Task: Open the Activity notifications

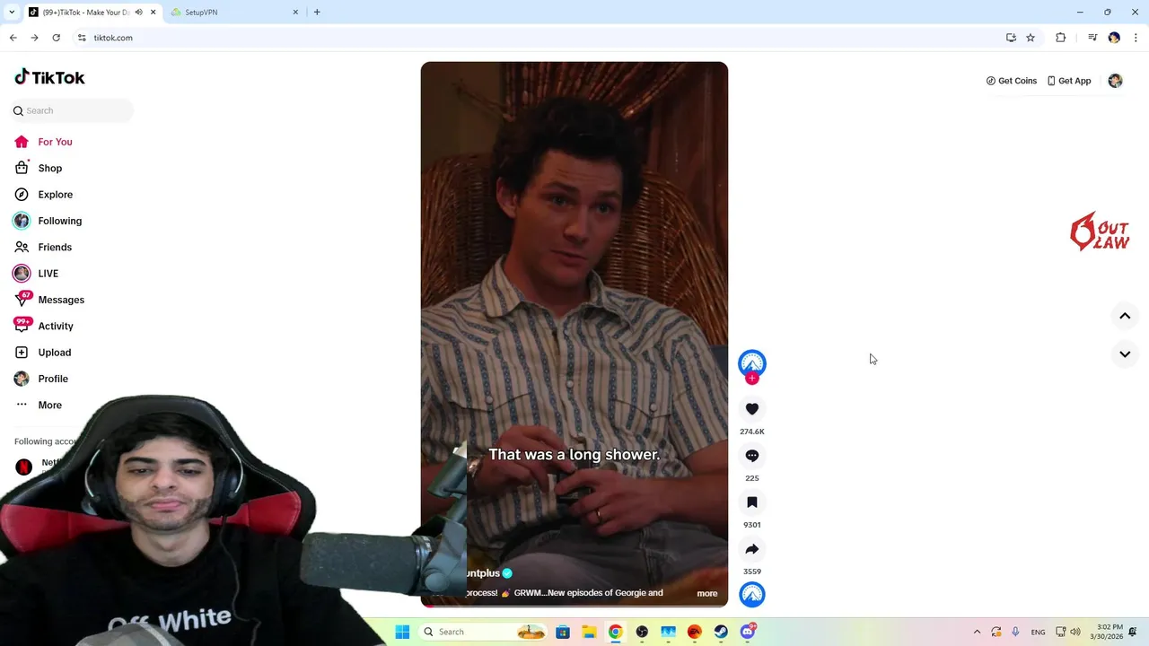Action: (x=56, y=326)
